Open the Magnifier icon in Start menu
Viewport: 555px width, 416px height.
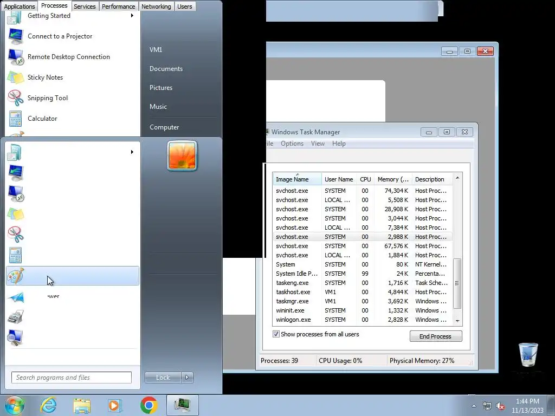coord(16,337)
